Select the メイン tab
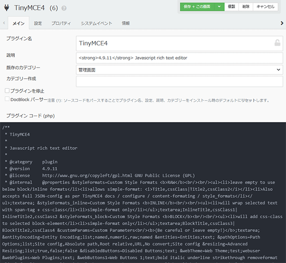This screenshot has height=263, width=286. coord(18,23)
